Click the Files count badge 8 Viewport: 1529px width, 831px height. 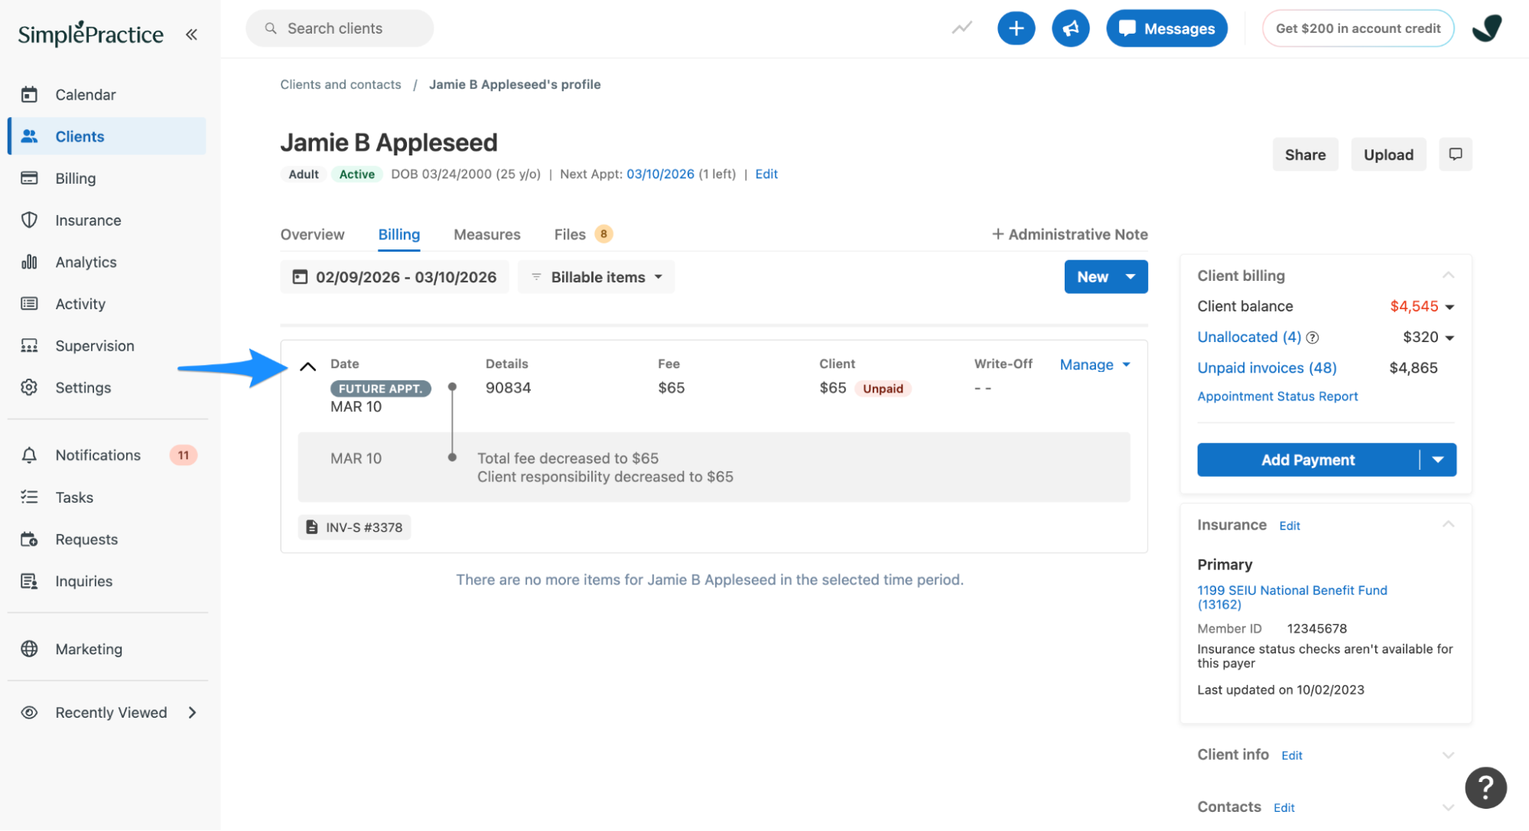click(603, 234)
